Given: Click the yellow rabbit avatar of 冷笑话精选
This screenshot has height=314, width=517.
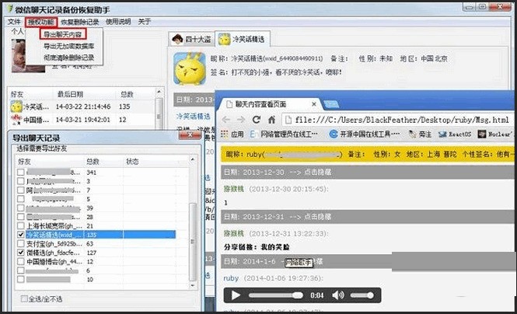Looking at the screenshot, I should click(x=189, y=68).
